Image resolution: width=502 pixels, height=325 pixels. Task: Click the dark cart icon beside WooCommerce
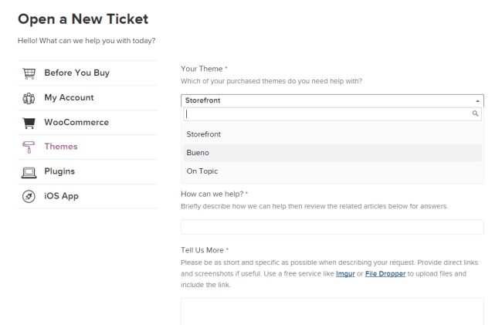(29, 123)
